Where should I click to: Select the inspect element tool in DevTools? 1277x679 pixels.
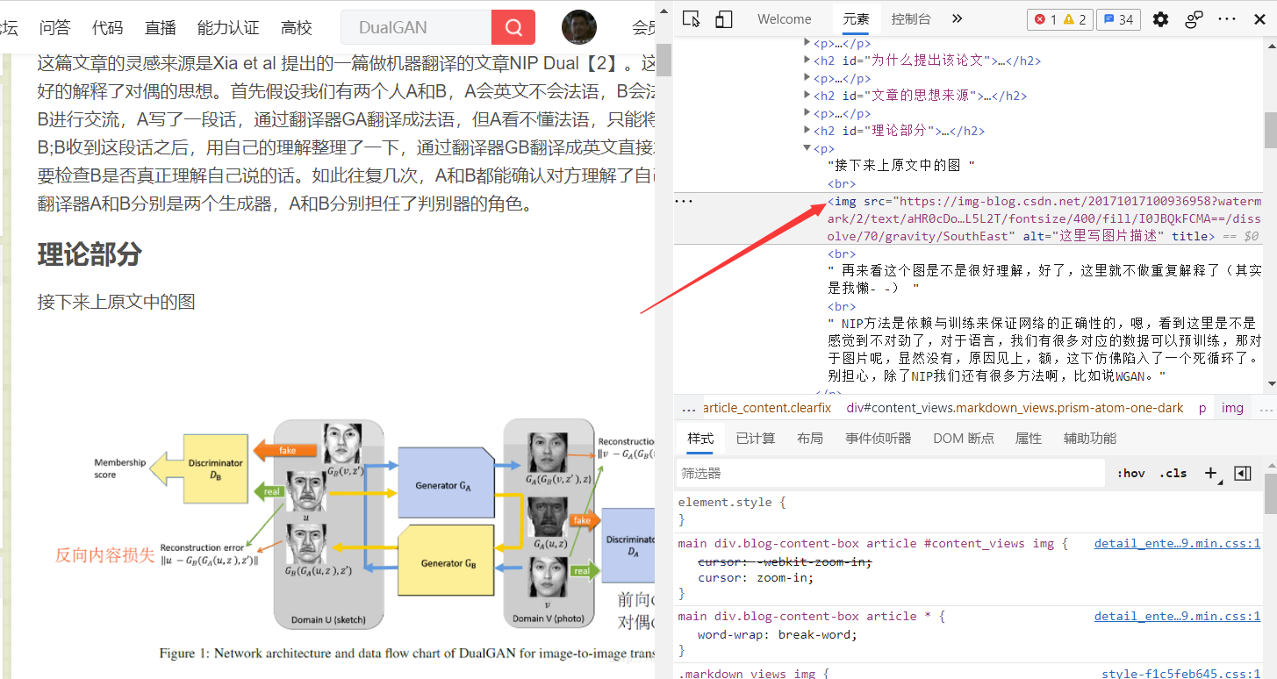(x=691, y=18)
